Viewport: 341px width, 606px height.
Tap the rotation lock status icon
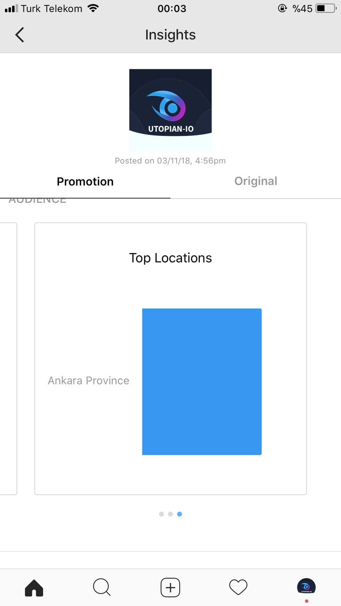(x=282, y=8)
